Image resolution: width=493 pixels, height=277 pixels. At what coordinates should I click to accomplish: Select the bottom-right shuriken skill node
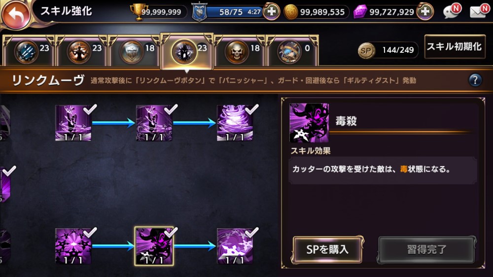(235, 246)
